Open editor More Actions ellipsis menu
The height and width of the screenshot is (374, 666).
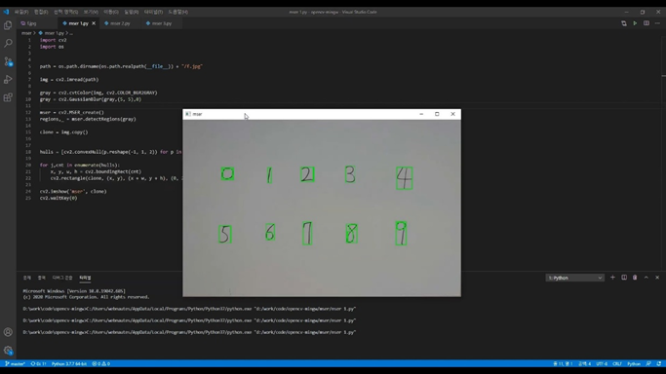[x=657, y=23]
